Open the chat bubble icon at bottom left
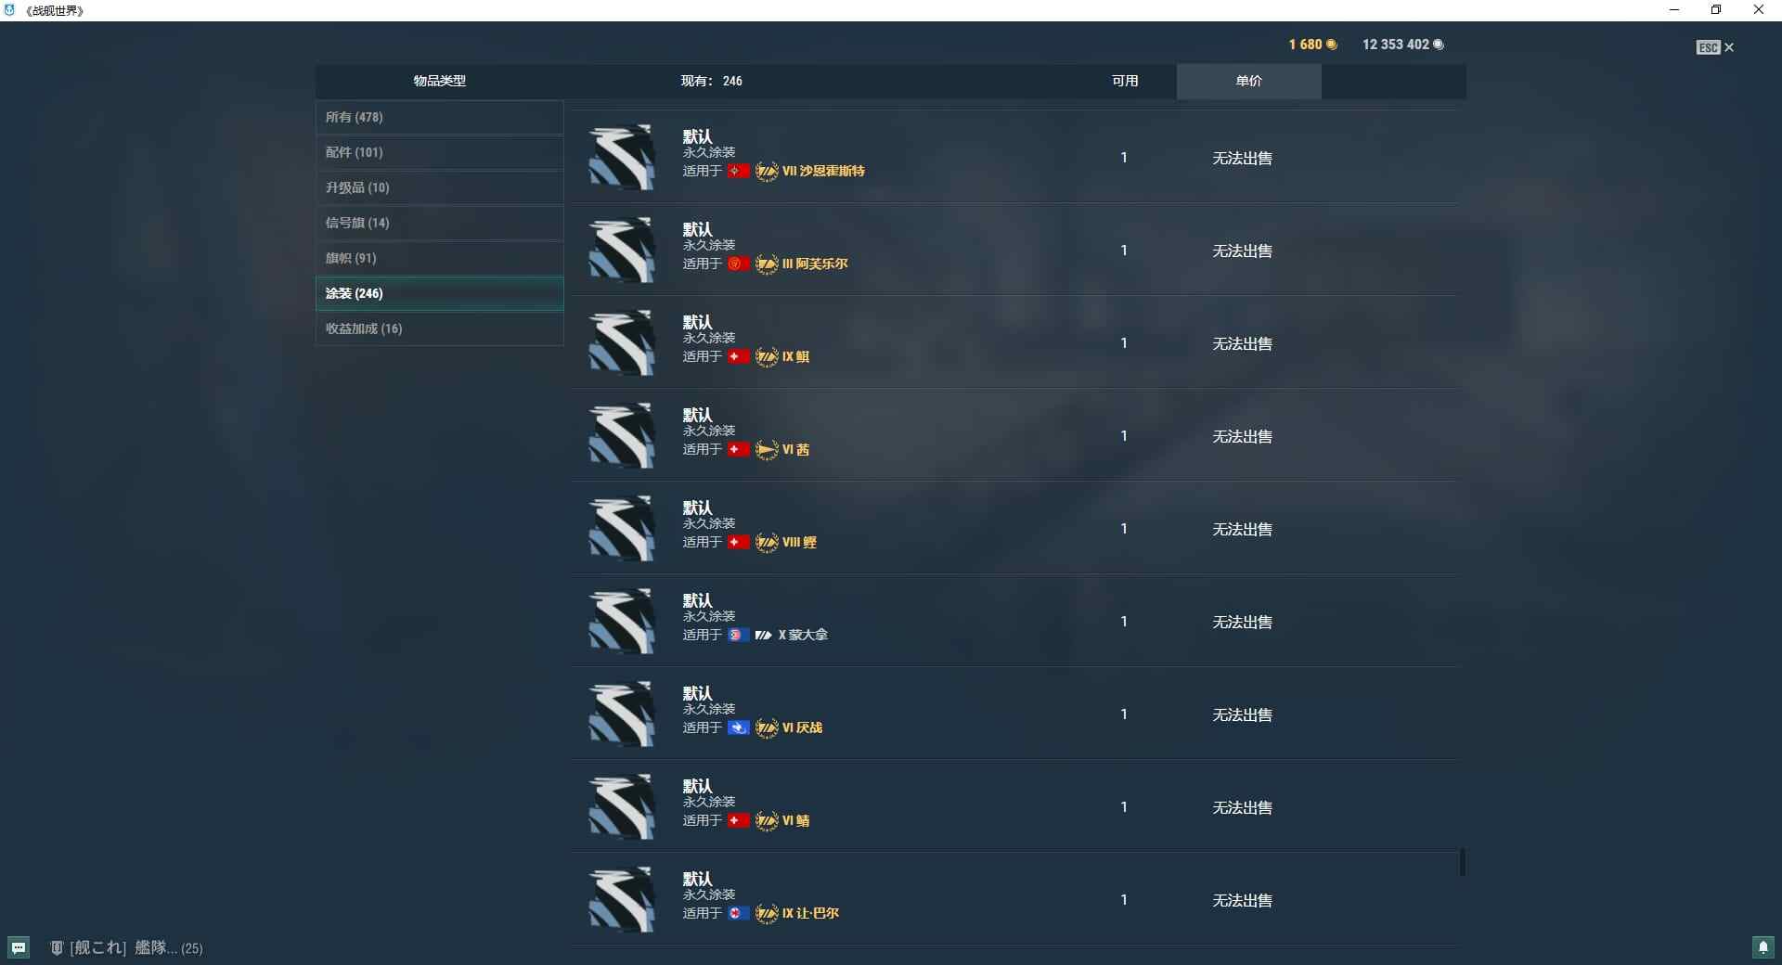1782x965 pixels. 19,947
